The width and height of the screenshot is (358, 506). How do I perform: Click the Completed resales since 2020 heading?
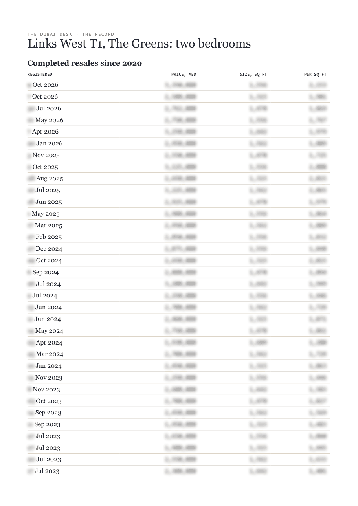tap(84, 63)
